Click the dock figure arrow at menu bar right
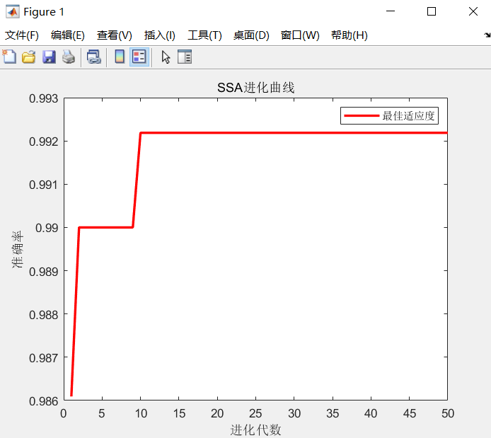This screenshot has height=438, width=491. 487,35
